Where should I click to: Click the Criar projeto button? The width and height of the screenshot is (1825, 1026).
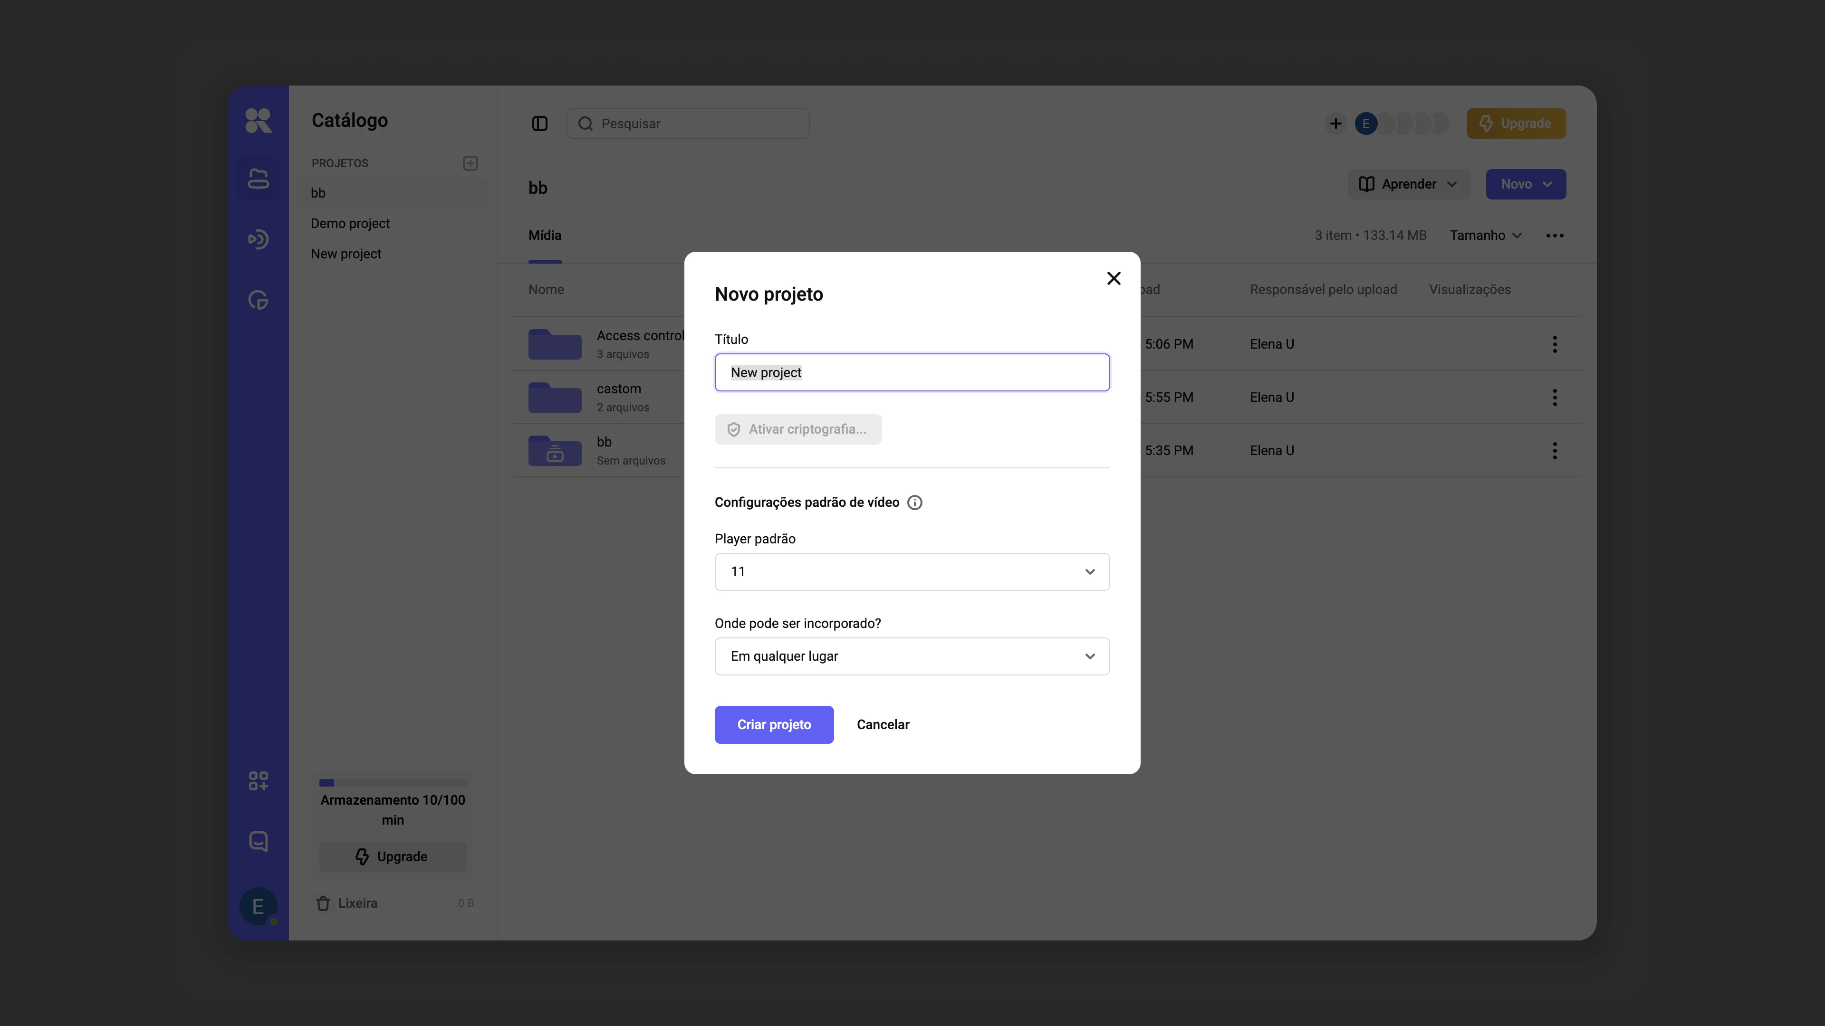pos(774,725)
